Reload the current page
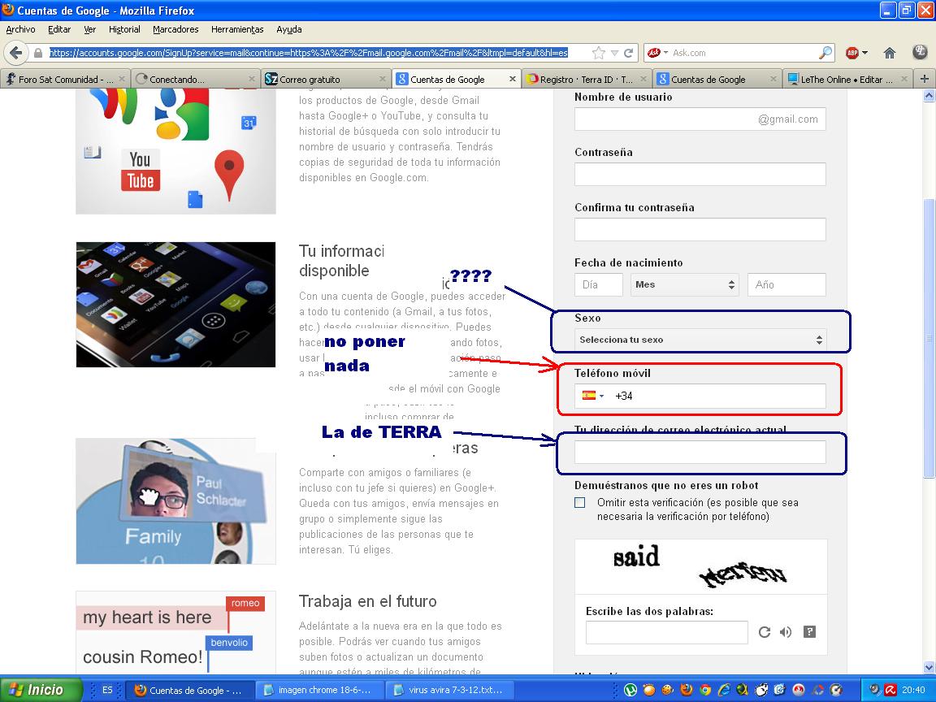Viewport: 936px width, 702px height. click(629, 53)
